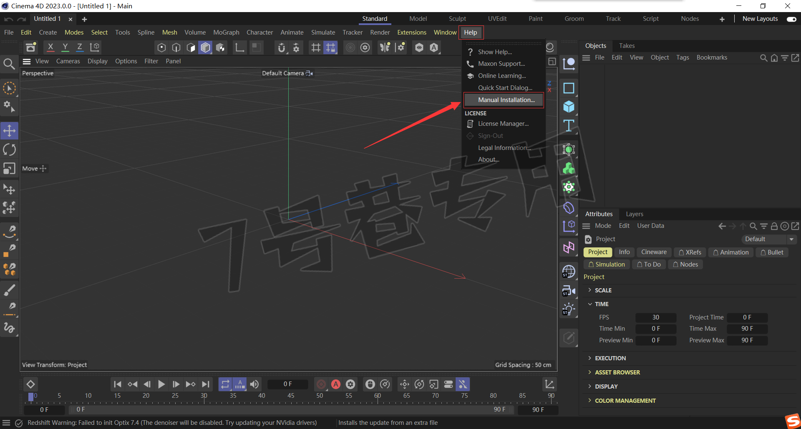This screenshot has width=801, height=429.
Task: Toggle sound playback speaker
Action: pyautogui.click(x=254, y=384)
